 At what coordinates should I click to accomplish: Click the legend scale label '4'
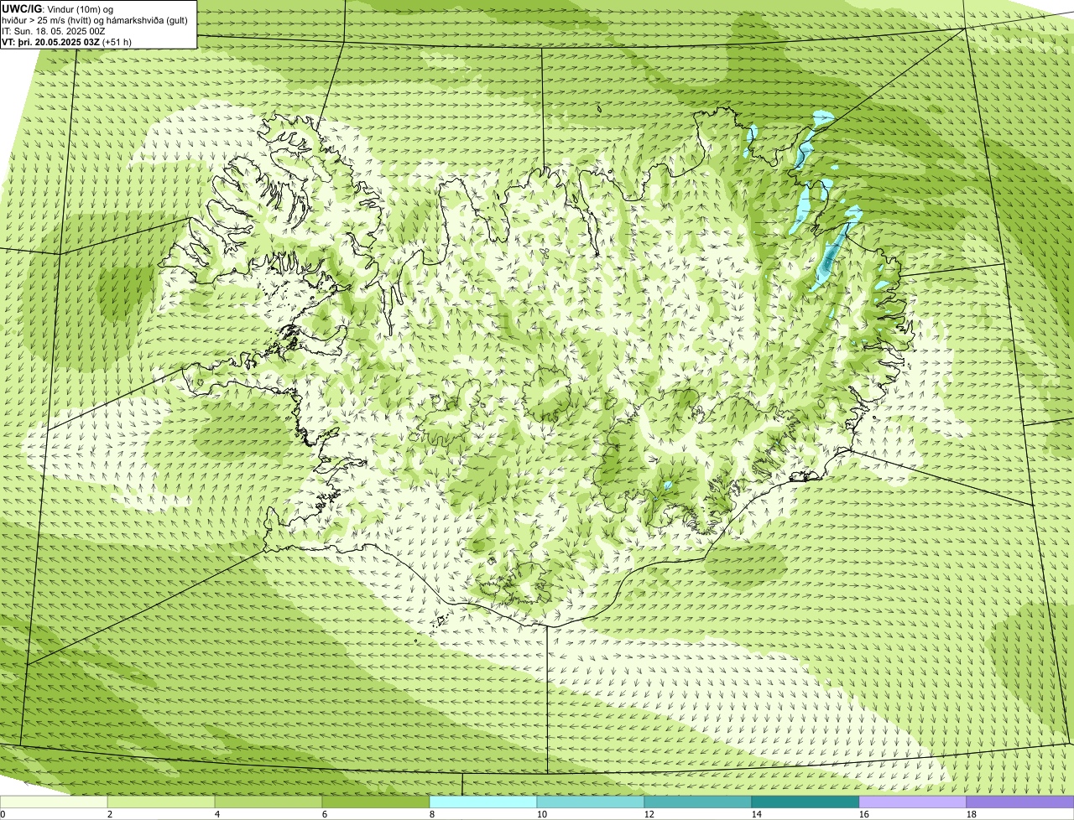217,814
